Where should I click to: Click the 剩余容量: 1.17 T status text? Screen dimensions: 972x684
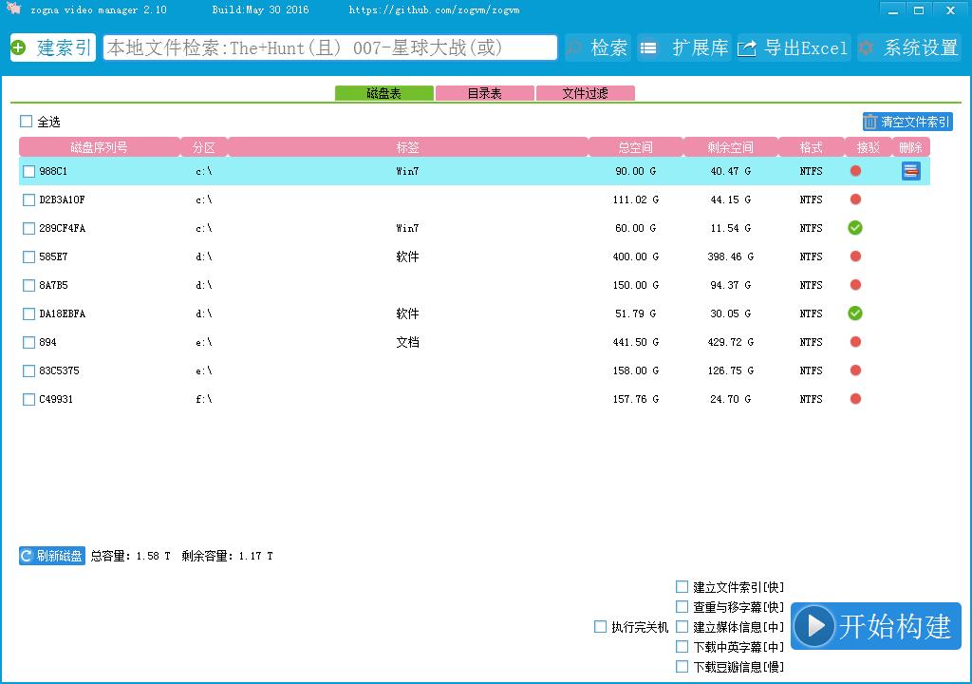(227, 556)
